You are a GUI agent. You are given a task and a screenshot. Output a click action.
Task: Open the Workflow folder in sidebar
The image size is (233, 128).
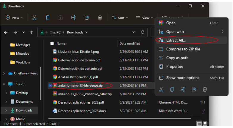(23, 62)
